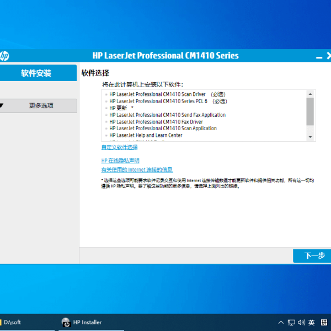
Task: Click the software list scrollbar thumb
Action: [310, 111]
